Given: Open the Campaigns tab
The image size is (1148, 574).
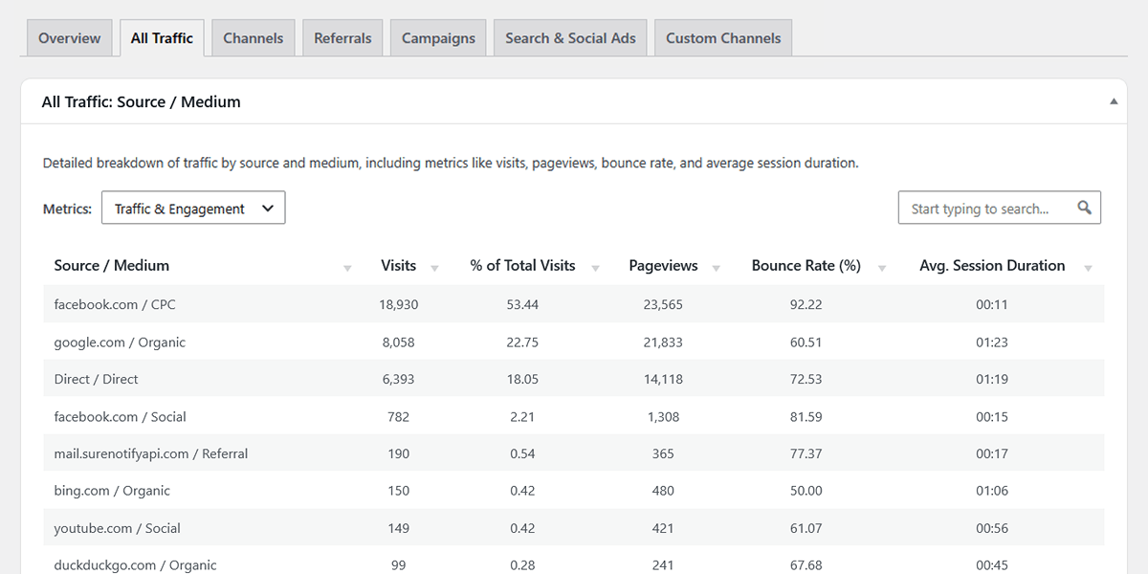Looking at the screenshot, I should (x=438, y=38).
